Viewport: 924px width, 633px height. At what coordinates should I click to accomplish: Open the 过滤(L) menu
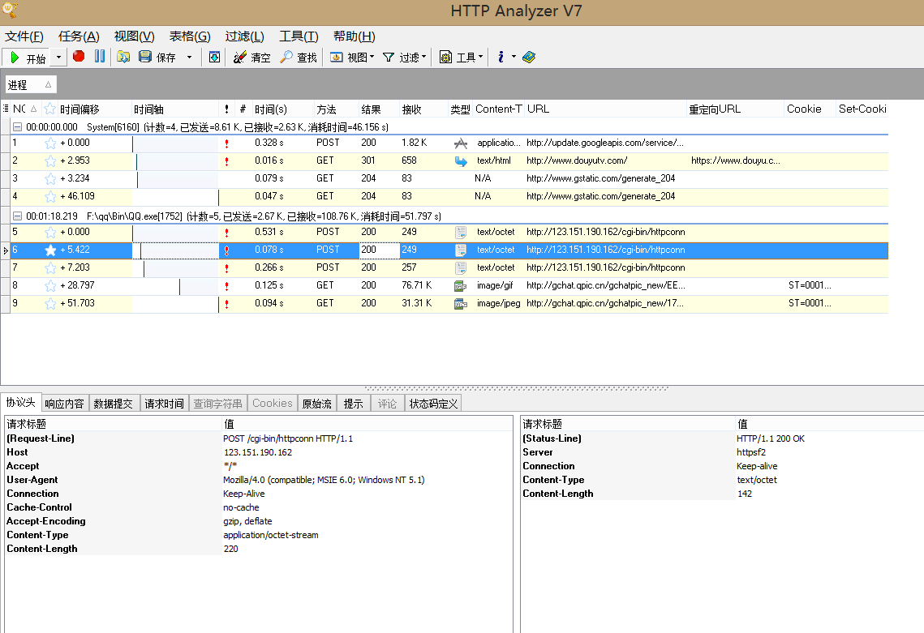coord(244,36)
